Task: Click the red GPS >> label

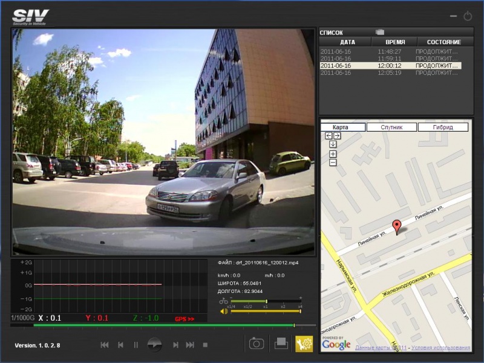Action: point(184,318)
